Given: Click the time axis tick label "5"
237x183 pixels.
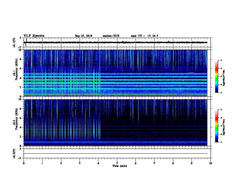Looking at the screenshot, I should pyautogui.click(x=117, y=163).
